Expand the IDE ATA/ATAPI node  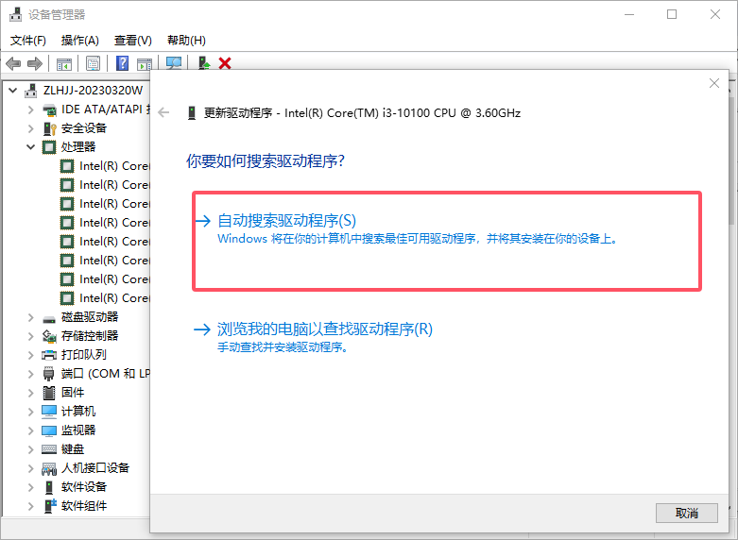31,110
